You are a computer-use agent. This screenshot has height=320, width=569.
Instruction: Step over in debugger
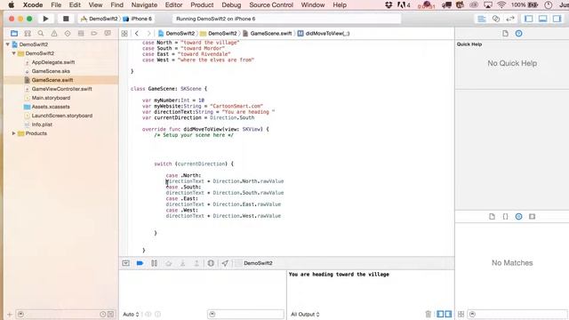pyautogui.click(x=169, y=263)
